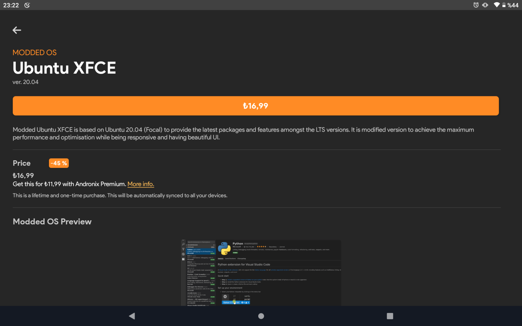Viewport: 522px width, 326px height.
Task: Select the lifetime one-time purchase note
Action: point(120,196)
